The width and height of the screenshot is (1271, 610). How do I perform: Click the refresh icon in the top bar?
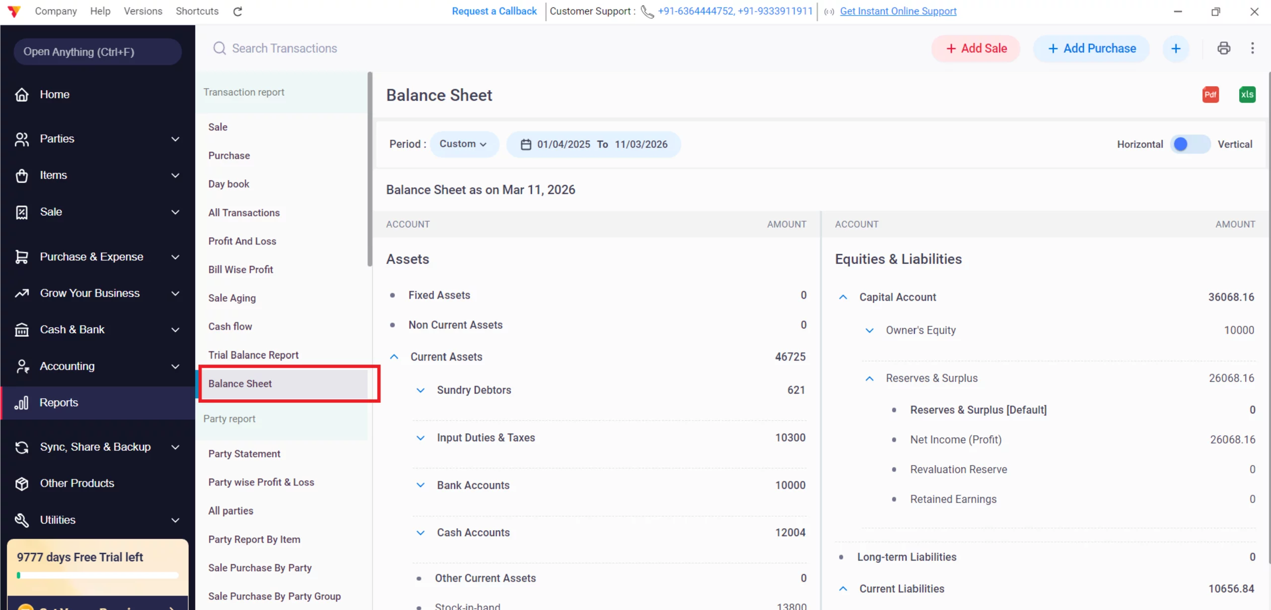click(237, 11)
